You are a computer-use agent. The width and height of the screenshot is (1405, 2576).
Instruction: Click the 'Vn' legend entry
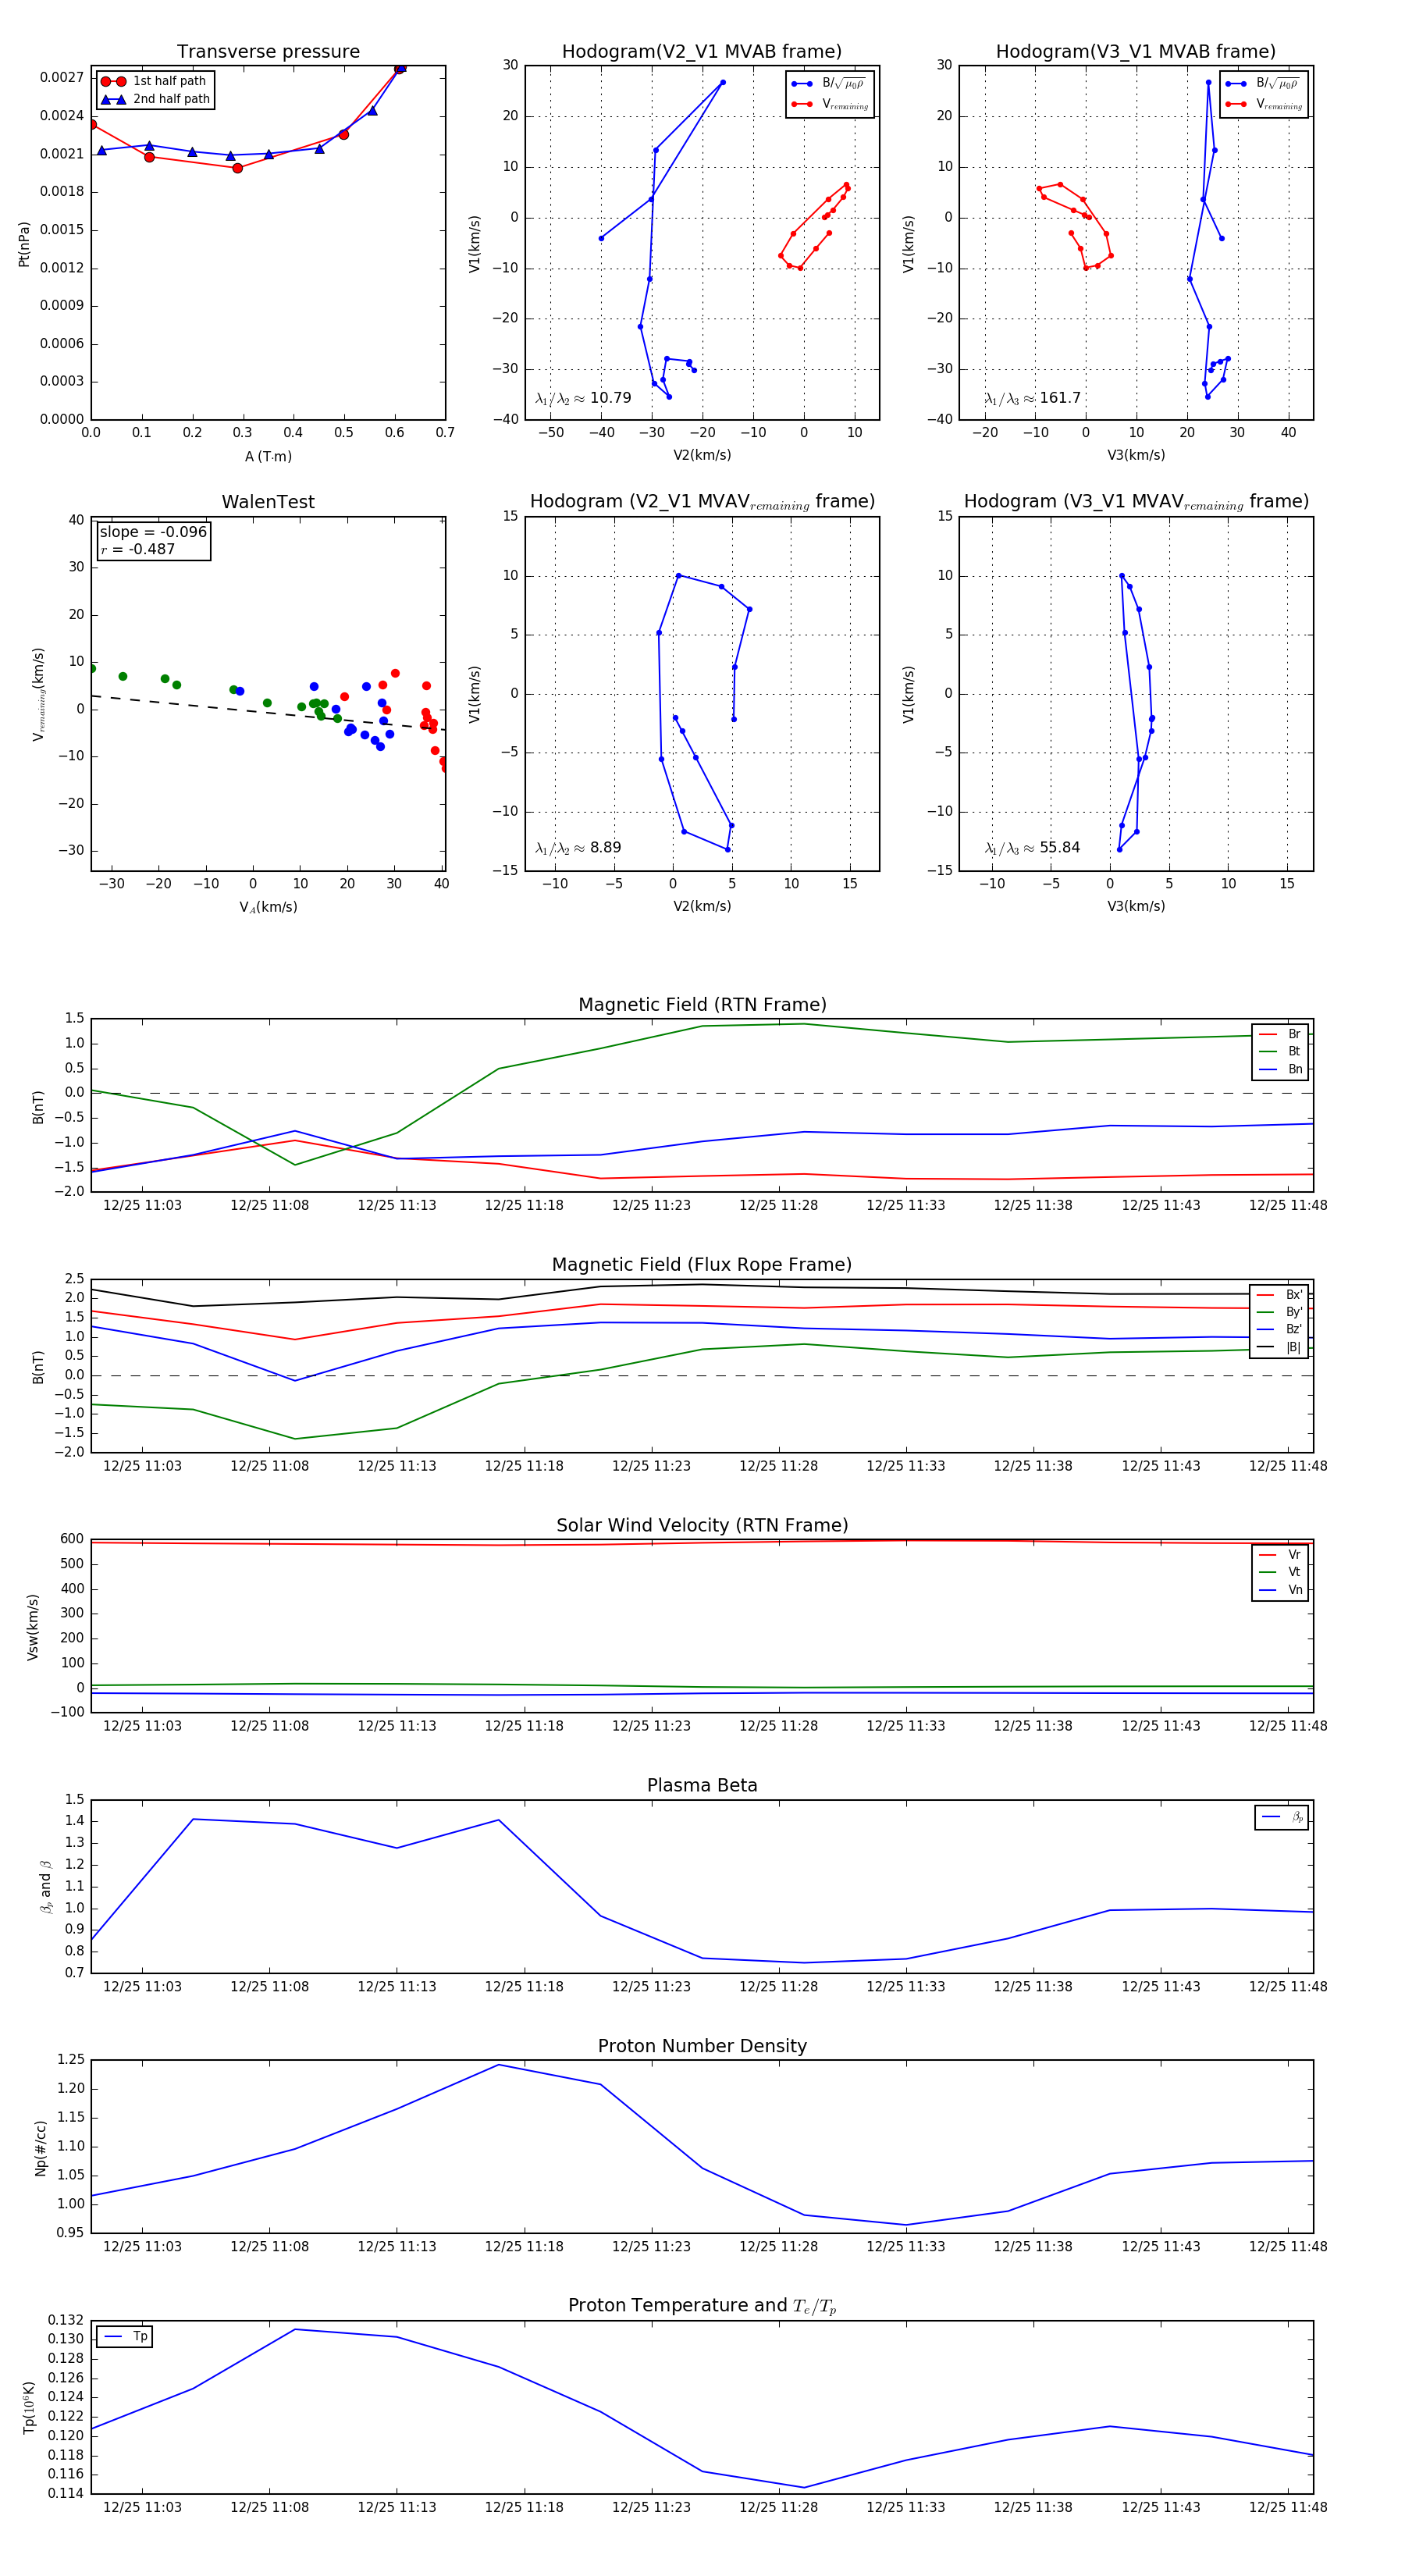(1280, 1590)
